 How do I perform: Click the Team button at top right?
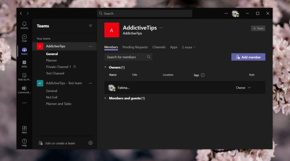point(258,29)
